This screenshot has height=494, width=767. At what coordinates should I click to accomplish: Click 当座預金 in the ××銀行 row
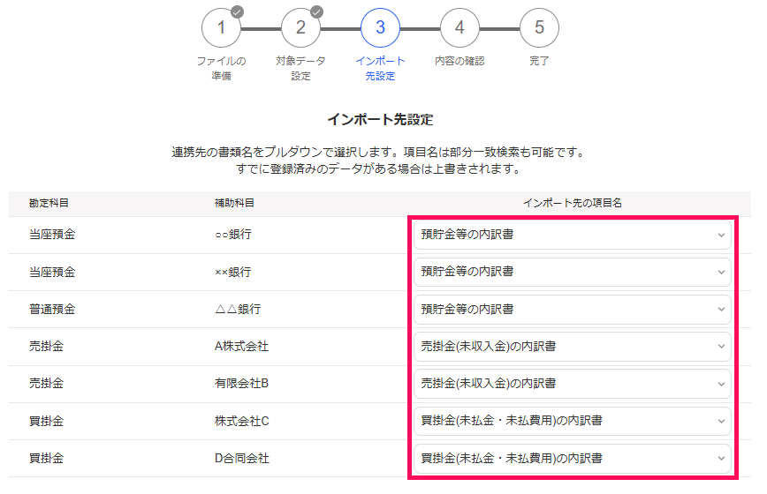coord(52,272)
